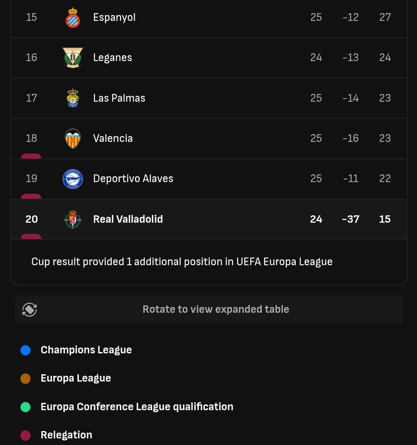
Task: Click the Europa League cup result note
Action: point(182,262)
